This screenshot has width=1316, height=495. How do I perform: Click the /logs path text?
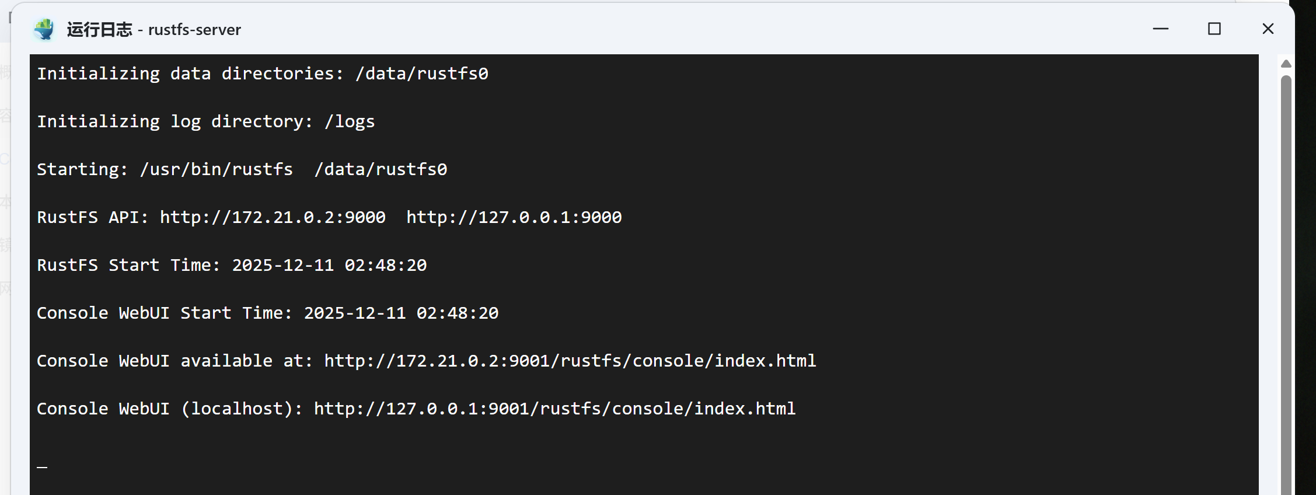click(x=349, y=121)
